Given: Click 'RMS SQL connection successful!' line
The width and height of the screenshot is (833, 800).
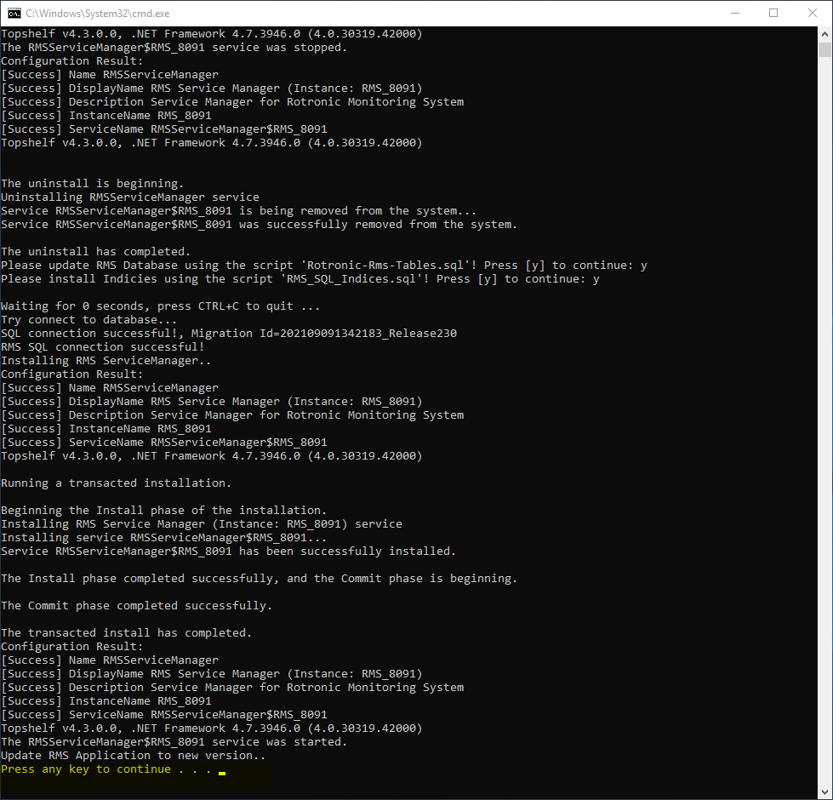Looking at the screenshot, I should [x=103, y=347].
